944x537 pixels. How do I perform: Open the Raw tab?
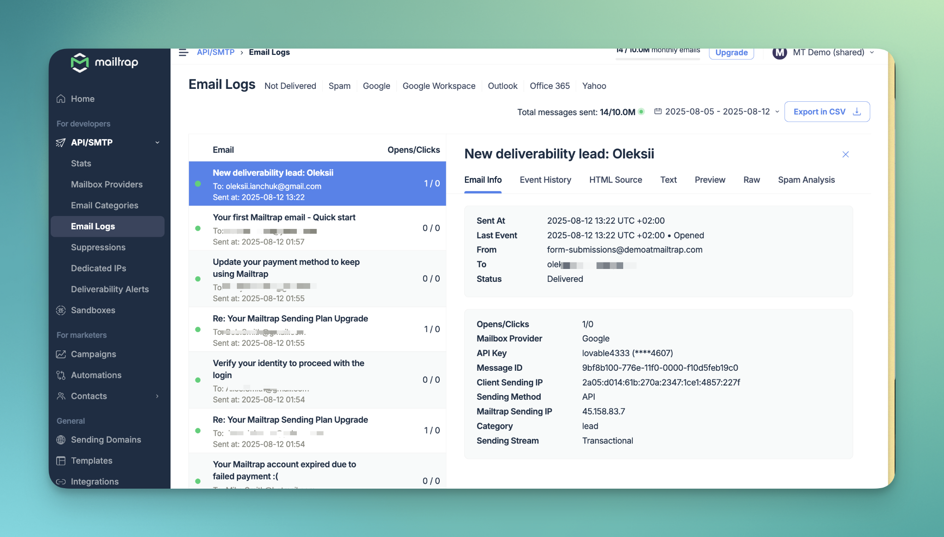(x=751, y=180)
